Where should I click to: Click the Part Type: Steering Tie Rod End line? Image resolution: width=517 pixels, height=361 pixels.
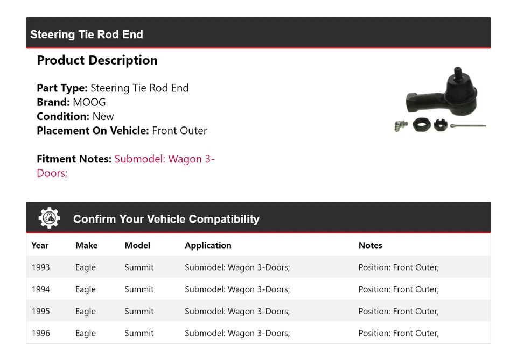click(113, 88)
